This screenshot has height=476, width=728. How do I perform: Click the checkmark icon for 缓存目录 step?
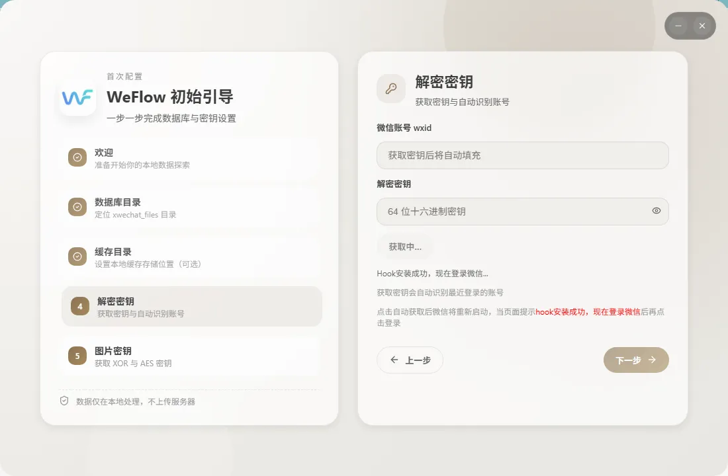[77, 257]
